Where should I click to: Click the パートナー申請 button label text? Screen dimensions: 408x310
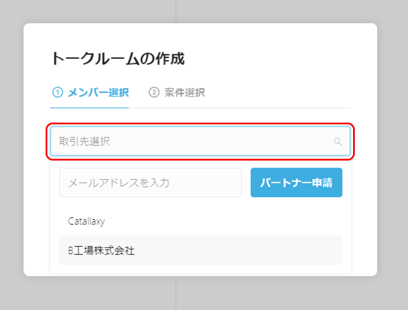pyautogui.click(x=296, y=183)
